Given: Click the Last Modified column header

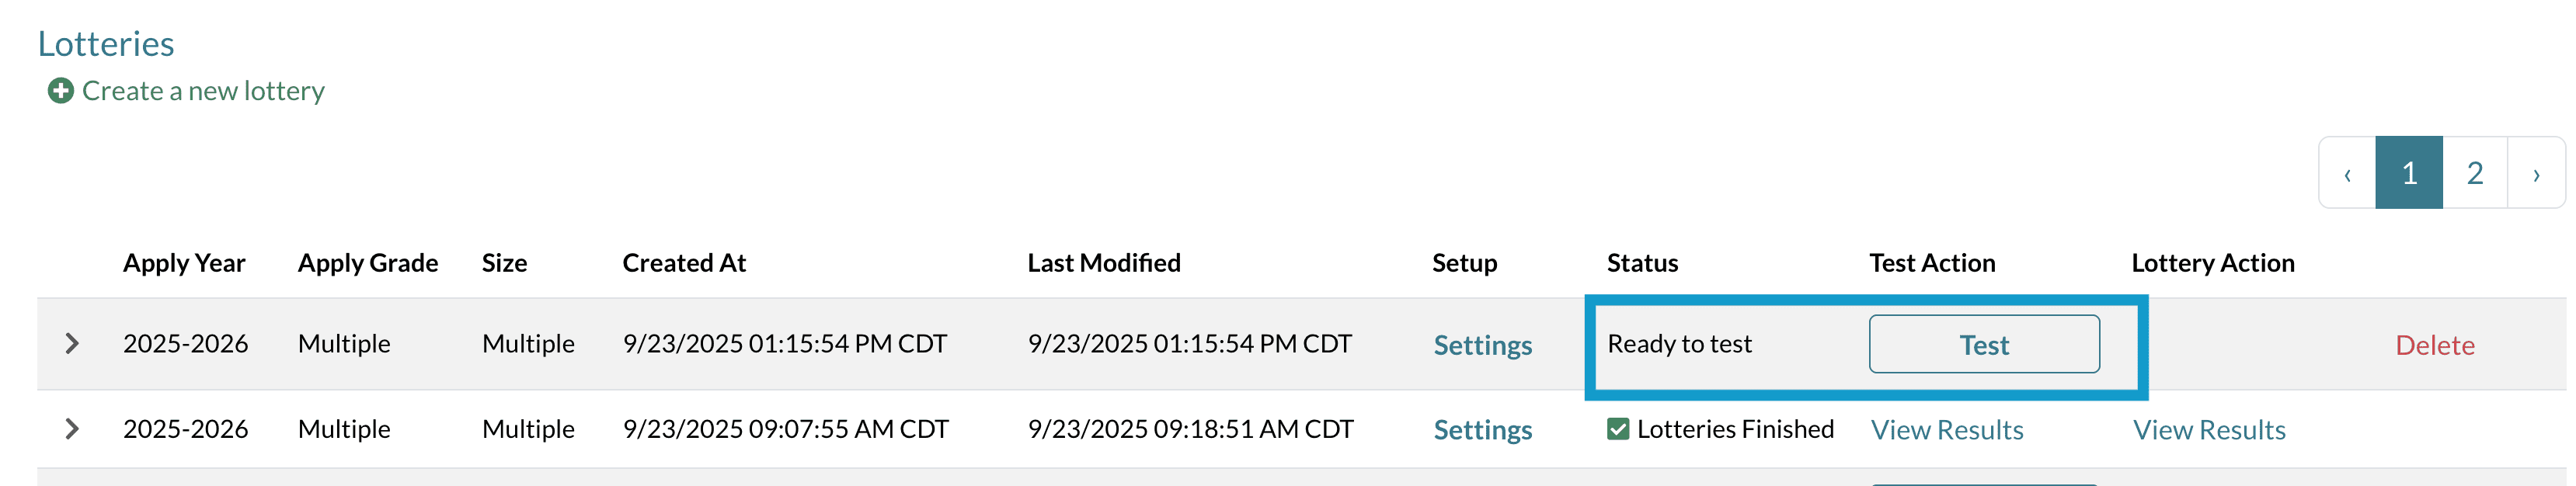Looking at the screenshot, I should (x=1103, y=263).
